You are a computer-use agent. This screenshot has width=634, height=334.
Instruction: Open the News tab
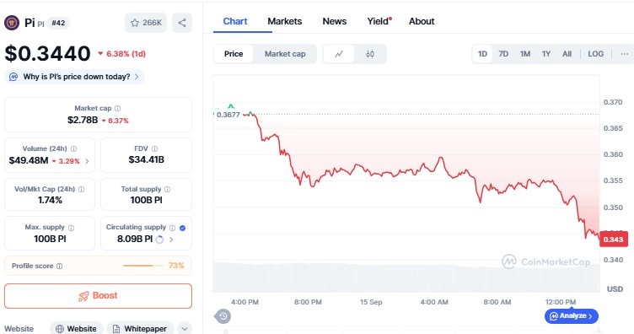click(335, 21)
